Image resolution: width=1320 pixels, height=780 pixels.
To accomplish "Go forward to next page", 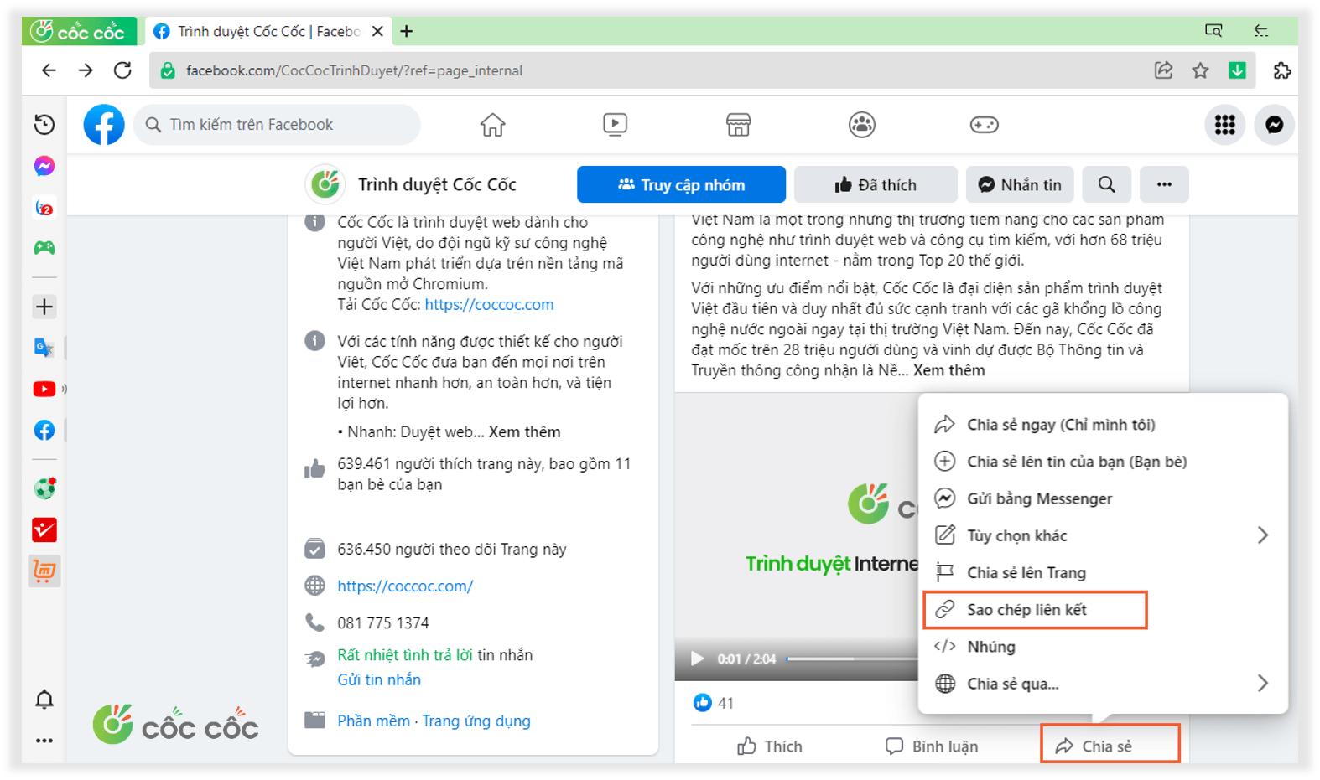I will (x=86, y=70).
